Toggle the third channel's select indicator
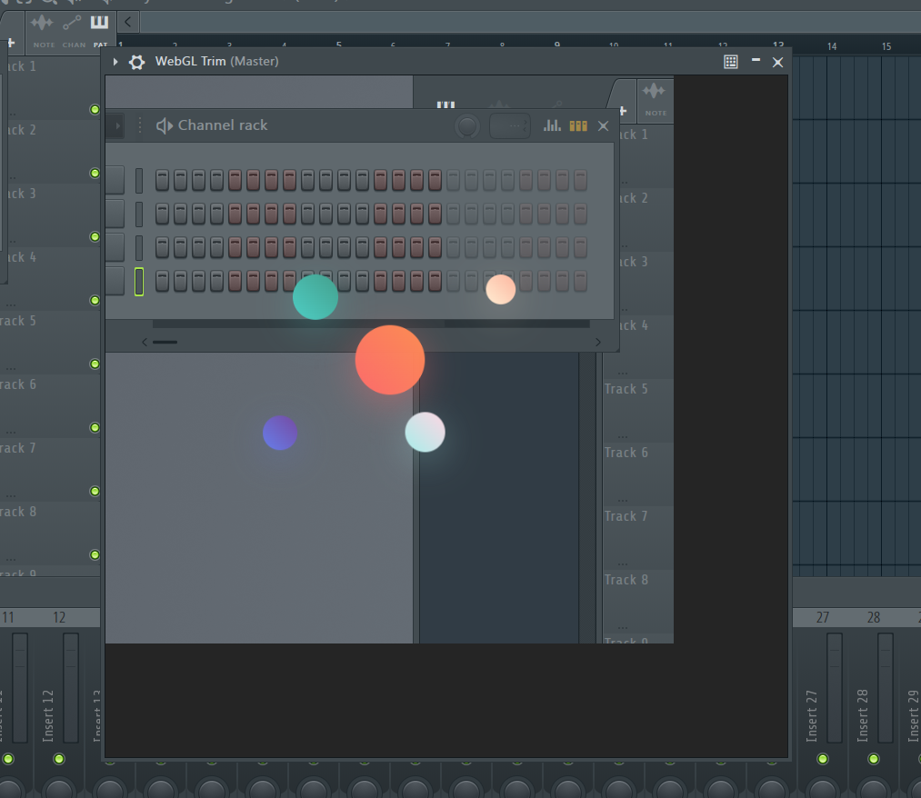This screenshot has height=798, width=921. (139, 248)
